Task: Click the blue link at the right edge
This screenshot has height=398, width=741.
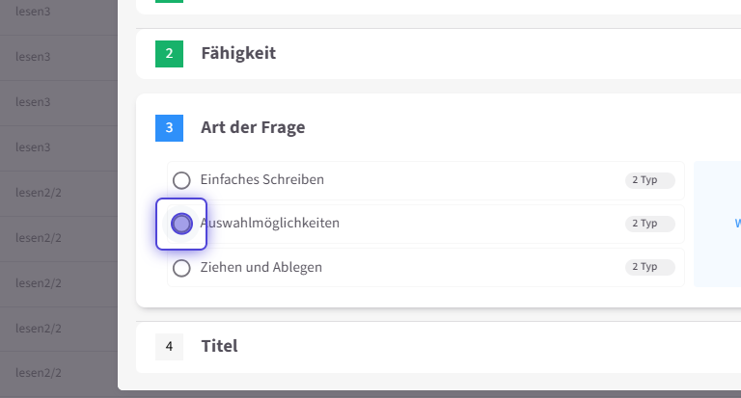Action: tap(737, 224)
